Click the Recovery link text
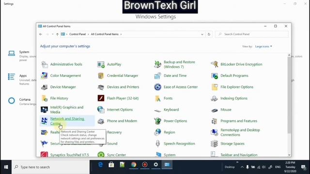Screen dimensions: 310x174 114,132
